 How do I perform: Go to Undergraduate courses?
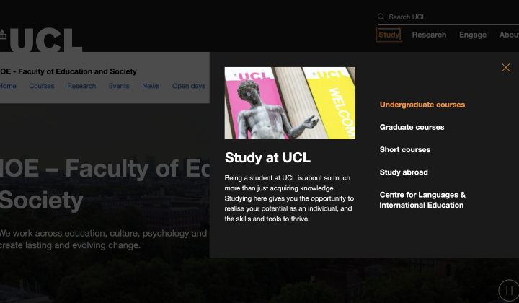click(x=422, y=105)
